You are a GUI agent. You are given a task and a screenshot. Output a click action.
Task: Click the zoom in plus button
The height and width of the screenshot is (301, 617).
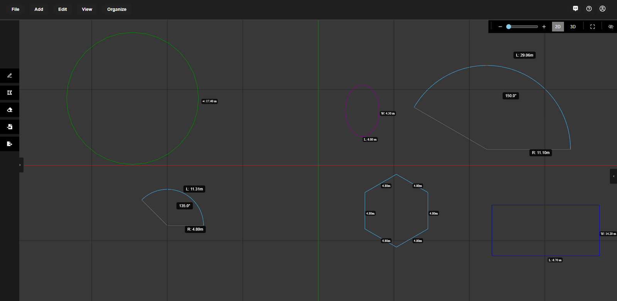(x=544, y=27)
